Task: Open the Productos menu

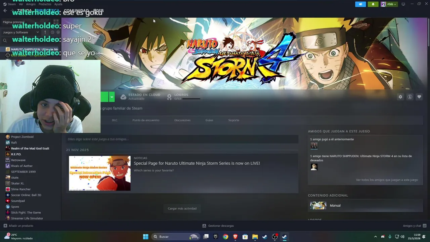Action: [x=45, y=4]
